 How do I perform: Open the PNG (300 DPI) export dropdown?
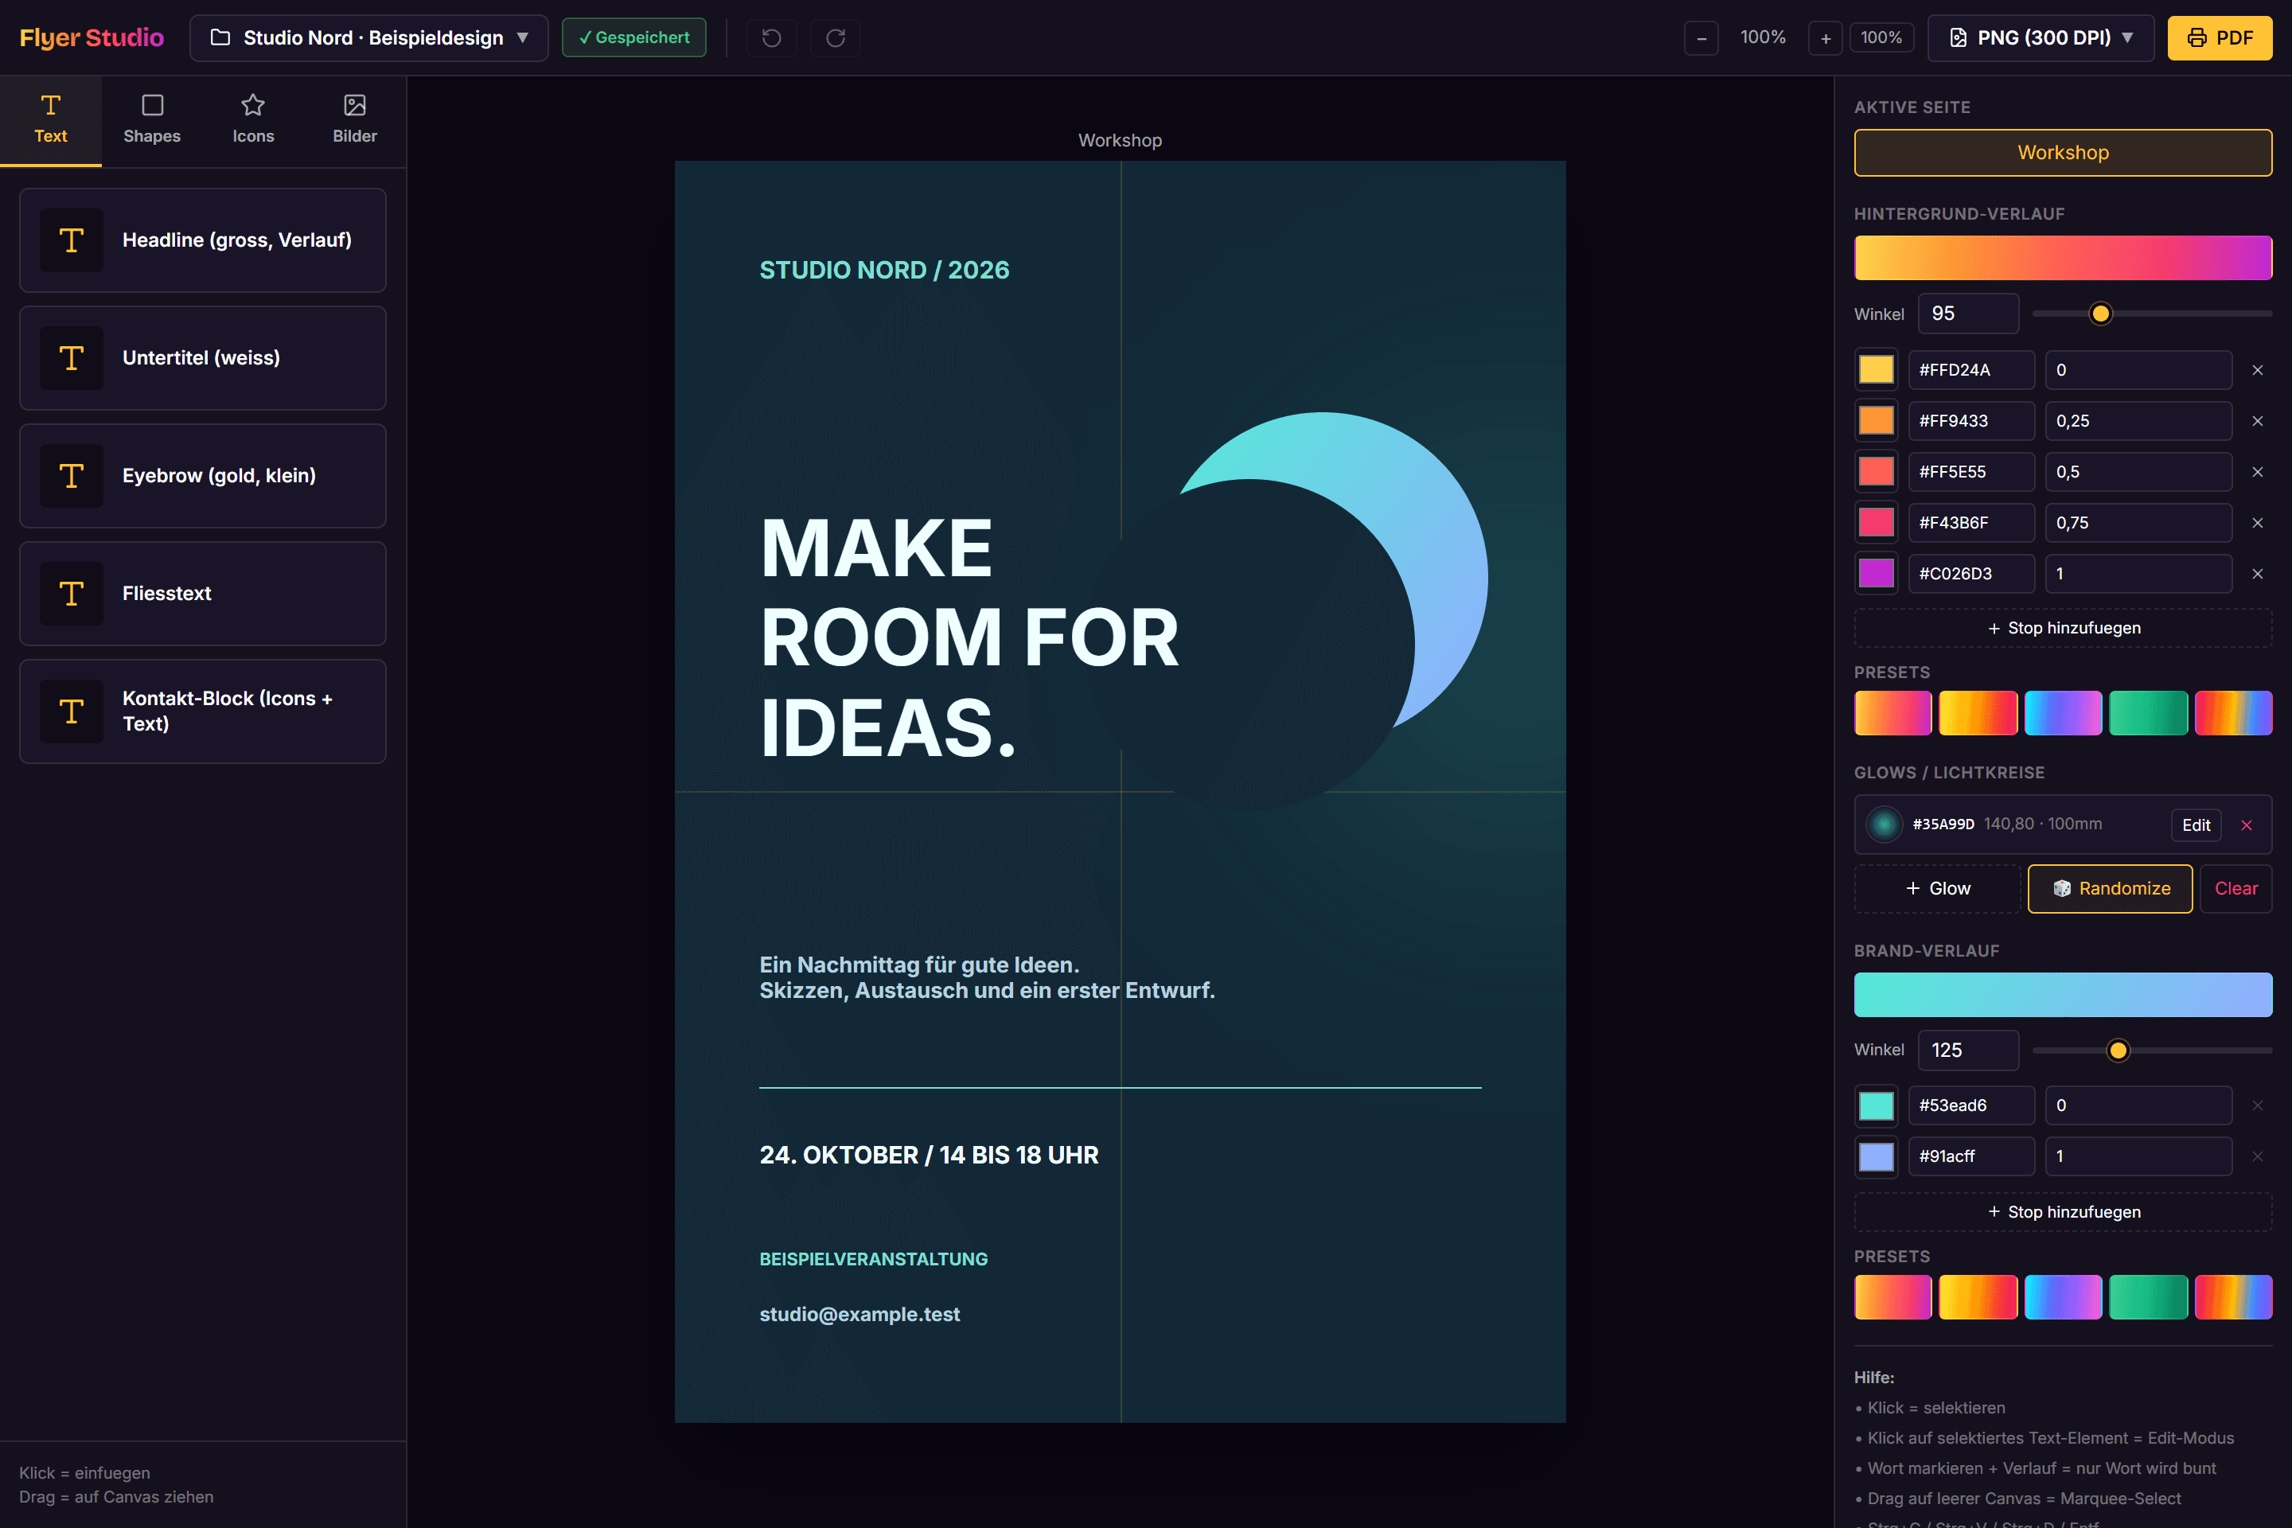[2041, 38]
